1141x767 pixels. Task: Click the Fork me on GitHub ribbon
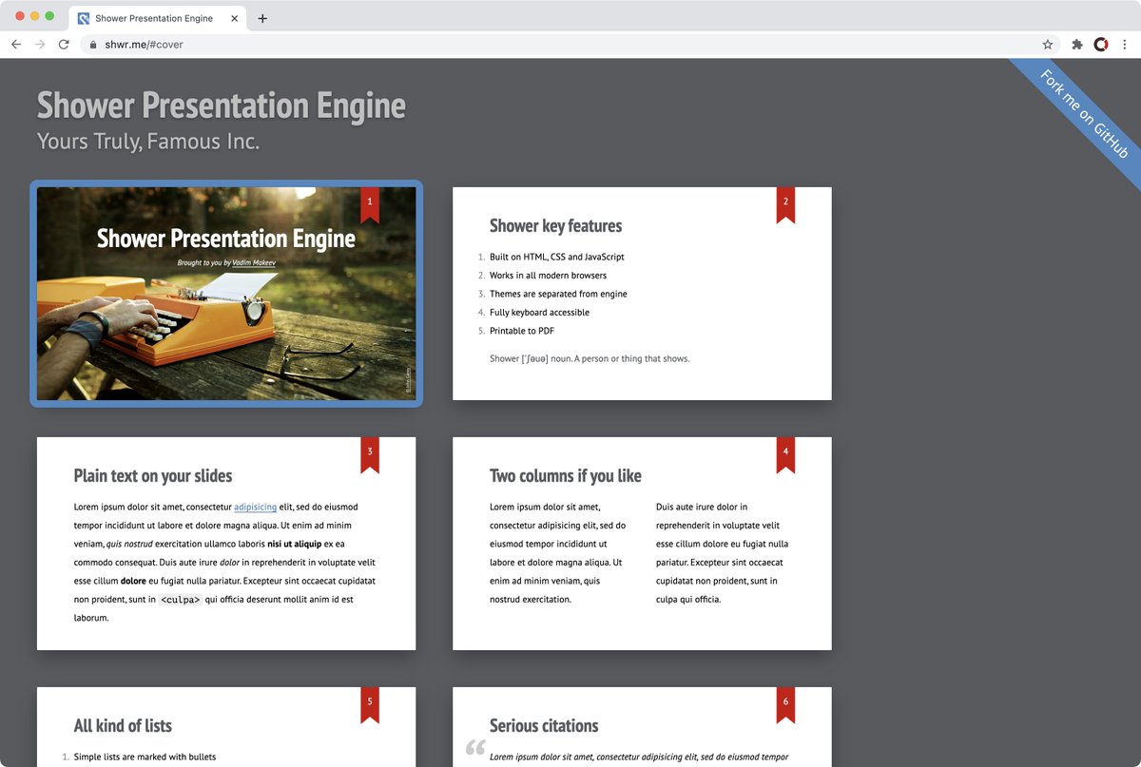[x=1083, y=114]
